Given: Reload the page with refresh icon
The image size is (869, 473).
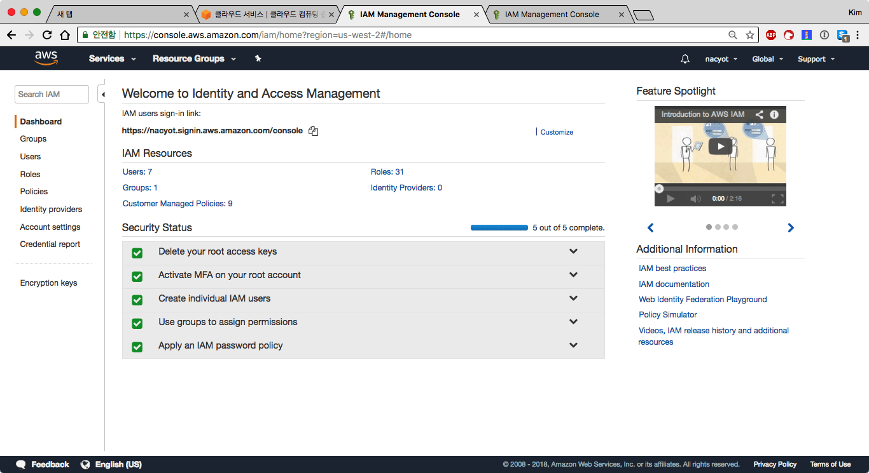Looking at the screenshot, I should (x=47, y=35).
